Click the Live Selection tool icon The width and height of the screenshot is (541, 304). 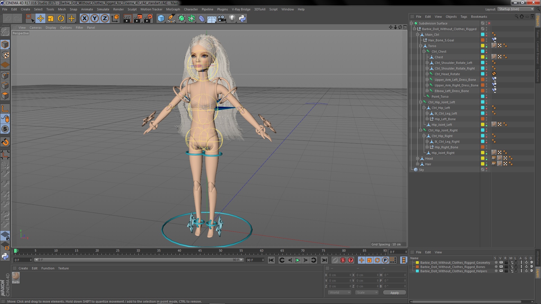pos(30,19)
